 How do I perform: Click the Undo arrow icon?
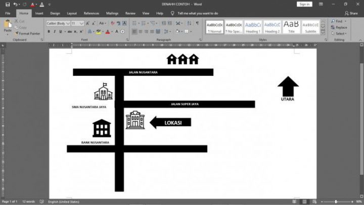pyautogui.click(x=15, y=5)
